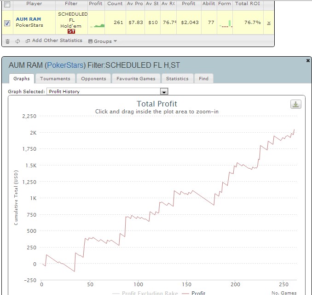312x295 pixels.
Task: Open the Form sparkline for AUM RAM
Action: click(x=226, y=24)
